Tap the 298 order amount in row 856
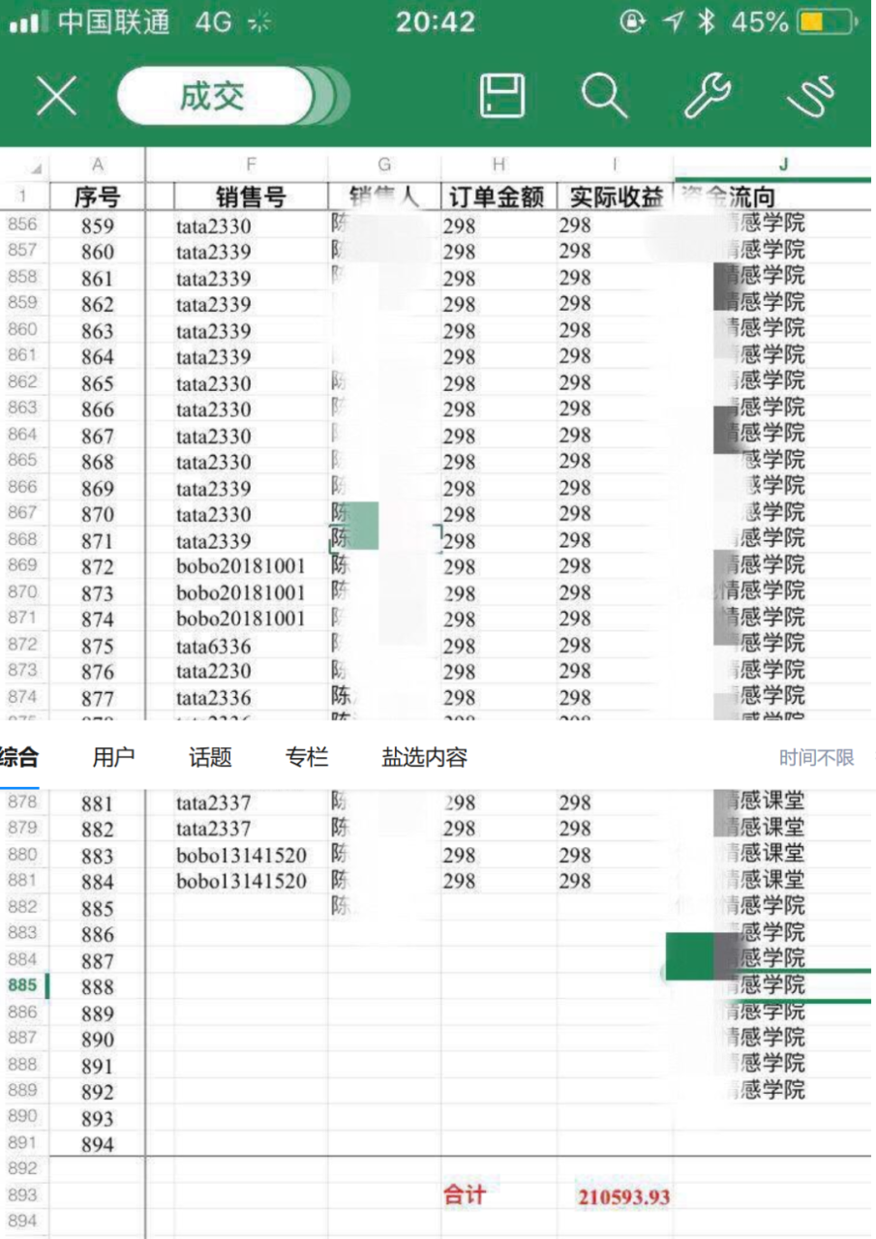Image resolution: width=876 pixels, height=1239 pixels. [x=460, y=227]
